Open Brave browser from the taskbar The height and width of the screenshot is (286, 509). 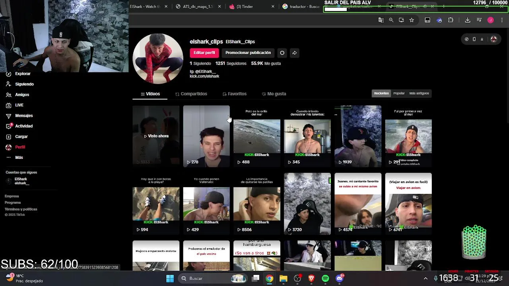[x=311, y=278]
